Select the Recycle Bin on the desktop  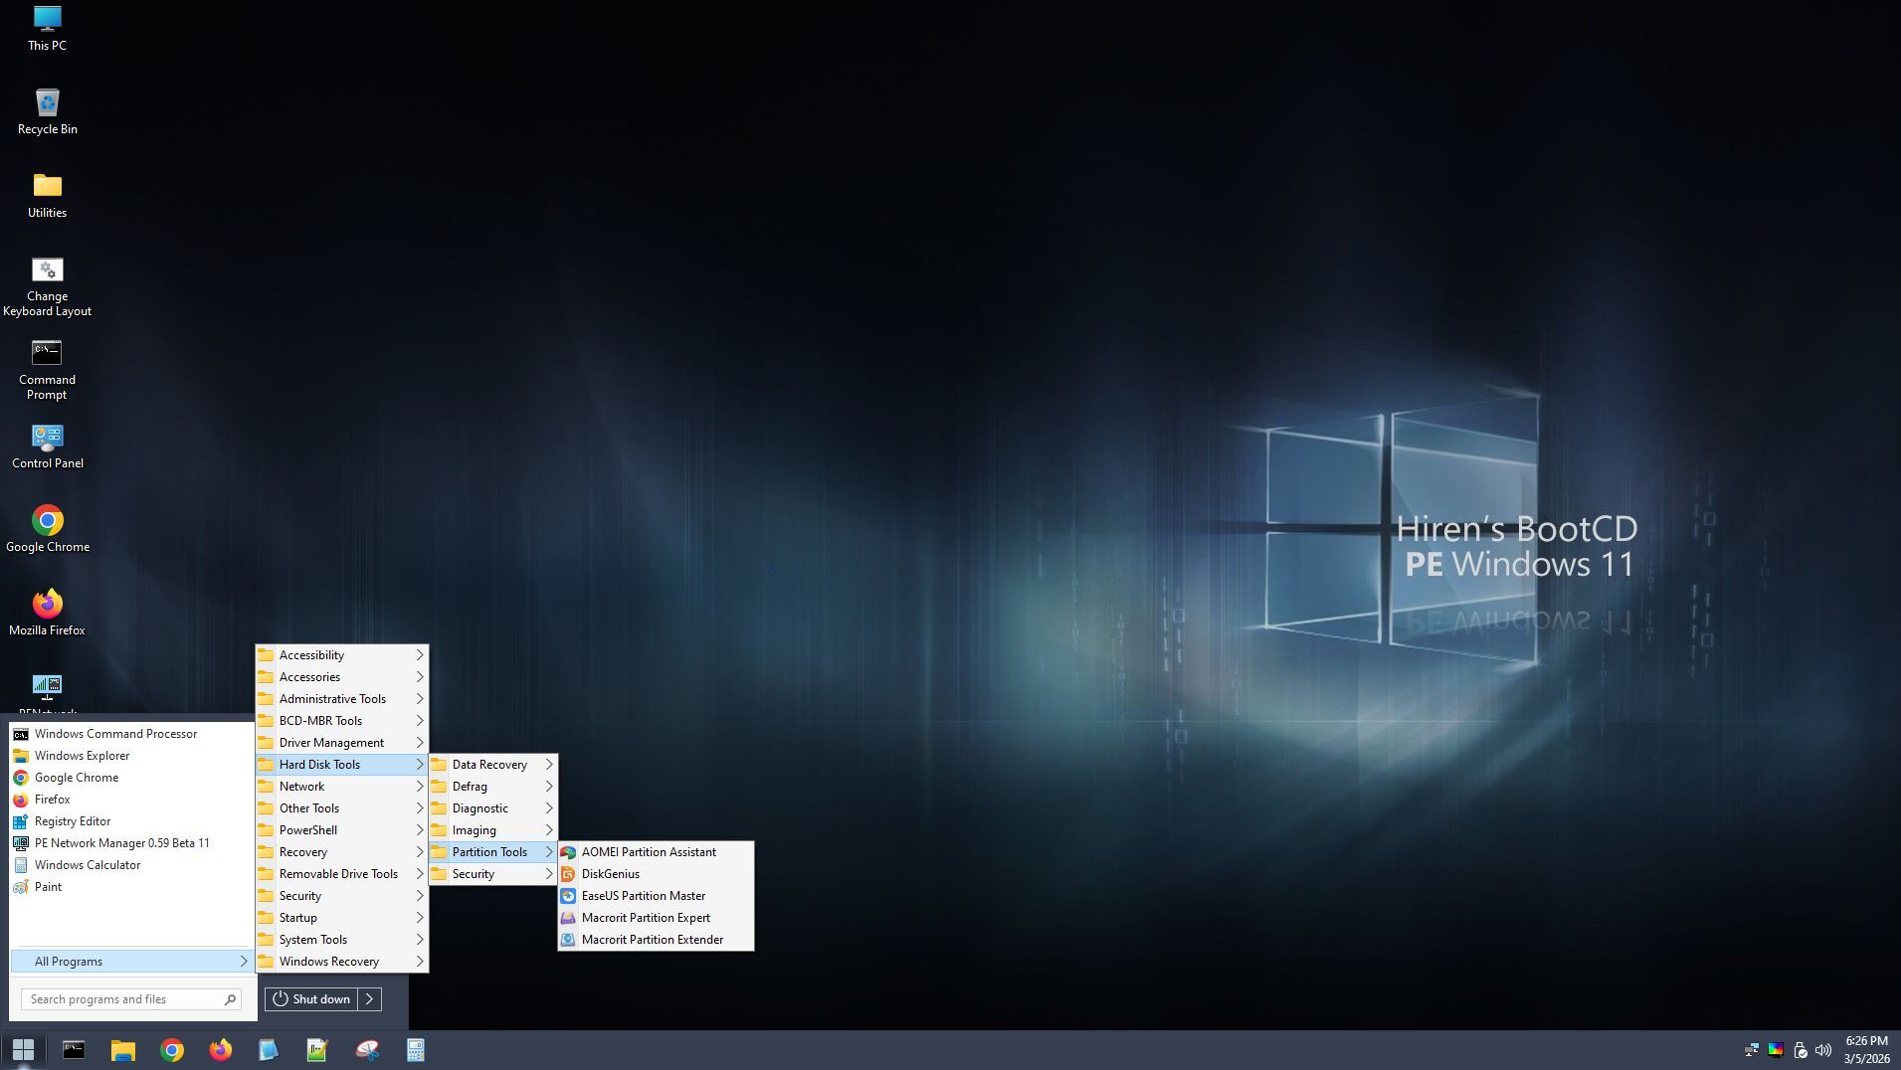point(47,111)
